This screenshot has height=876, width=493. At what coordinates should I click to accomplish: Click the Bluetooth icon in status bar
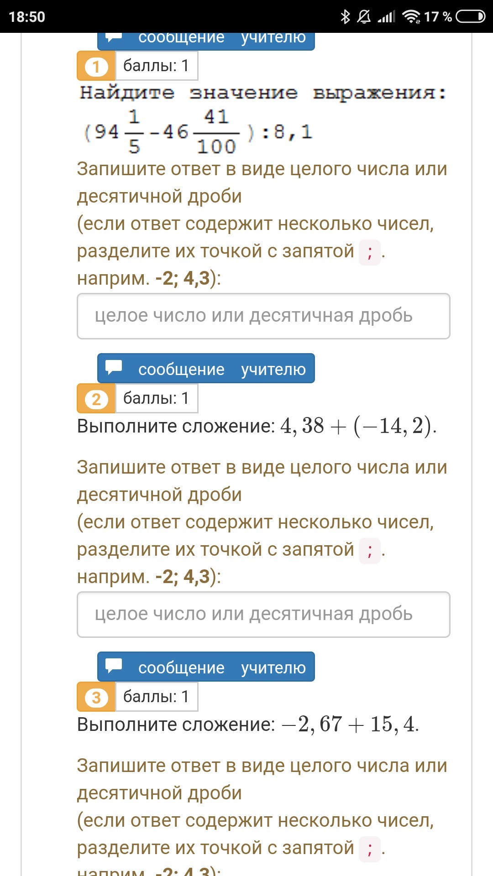click(345, 17)
